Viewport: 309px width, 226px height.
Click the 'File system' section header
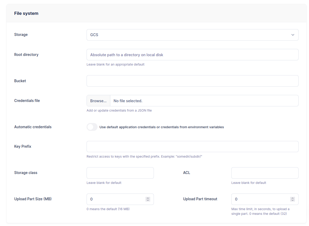pos(26,13)
